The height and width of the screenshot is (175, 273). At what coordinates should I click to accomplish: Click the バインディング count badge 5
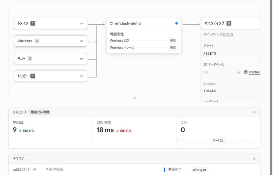pos(229,23)
